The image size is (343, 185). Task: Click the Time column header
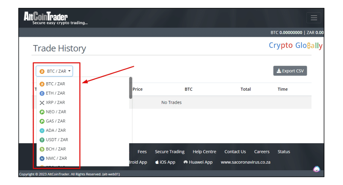[x=282, y=89]
